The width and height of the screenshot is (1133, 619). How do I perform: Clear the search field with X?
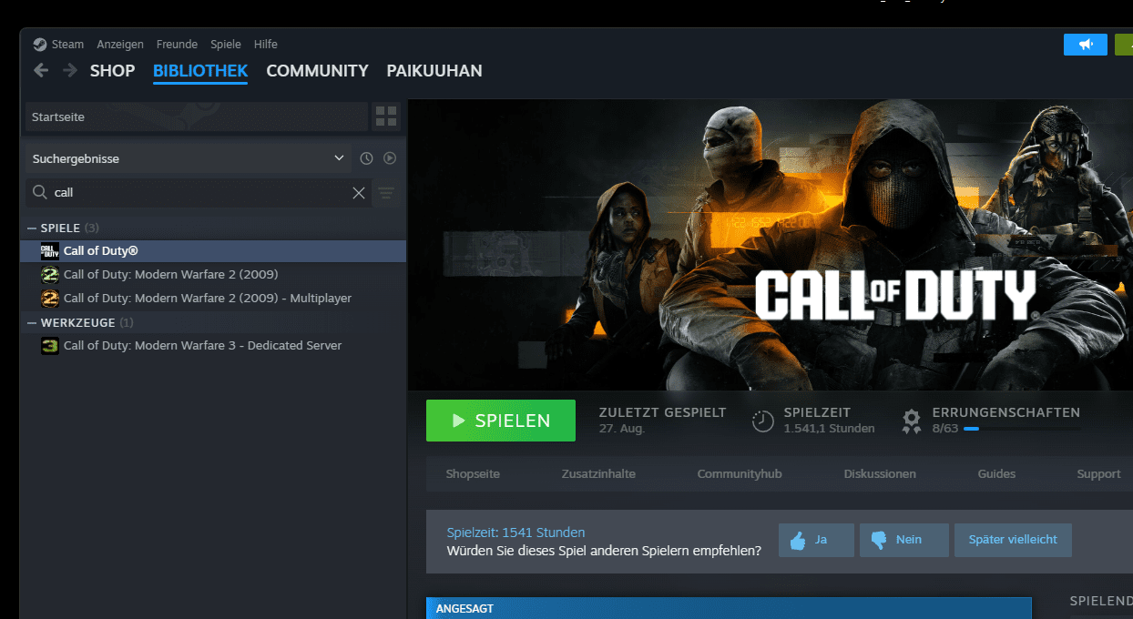(x=359, y=193)
